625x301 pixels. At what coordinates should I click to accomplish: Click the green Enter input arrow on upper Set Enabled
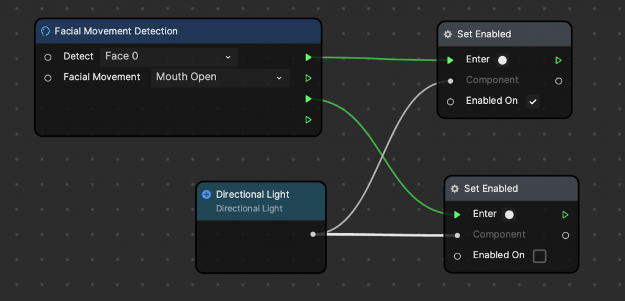[450, 60]
